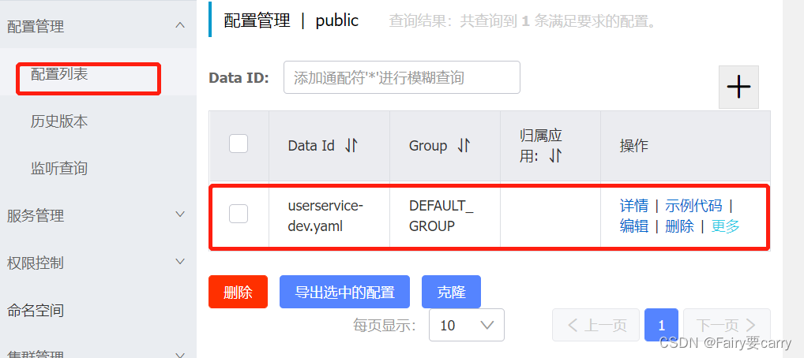
Task: Select page 1 in pagination
Action: coord(662,325)
